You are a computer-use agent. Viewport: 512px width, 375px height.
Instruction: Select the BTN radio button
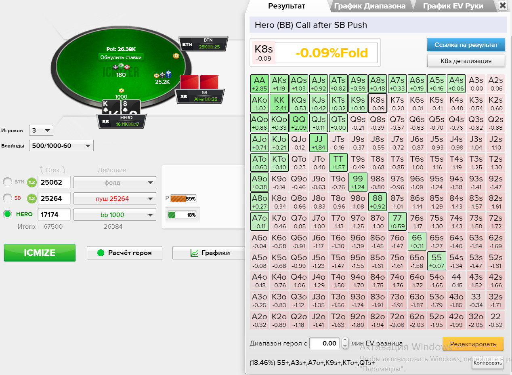7,183
